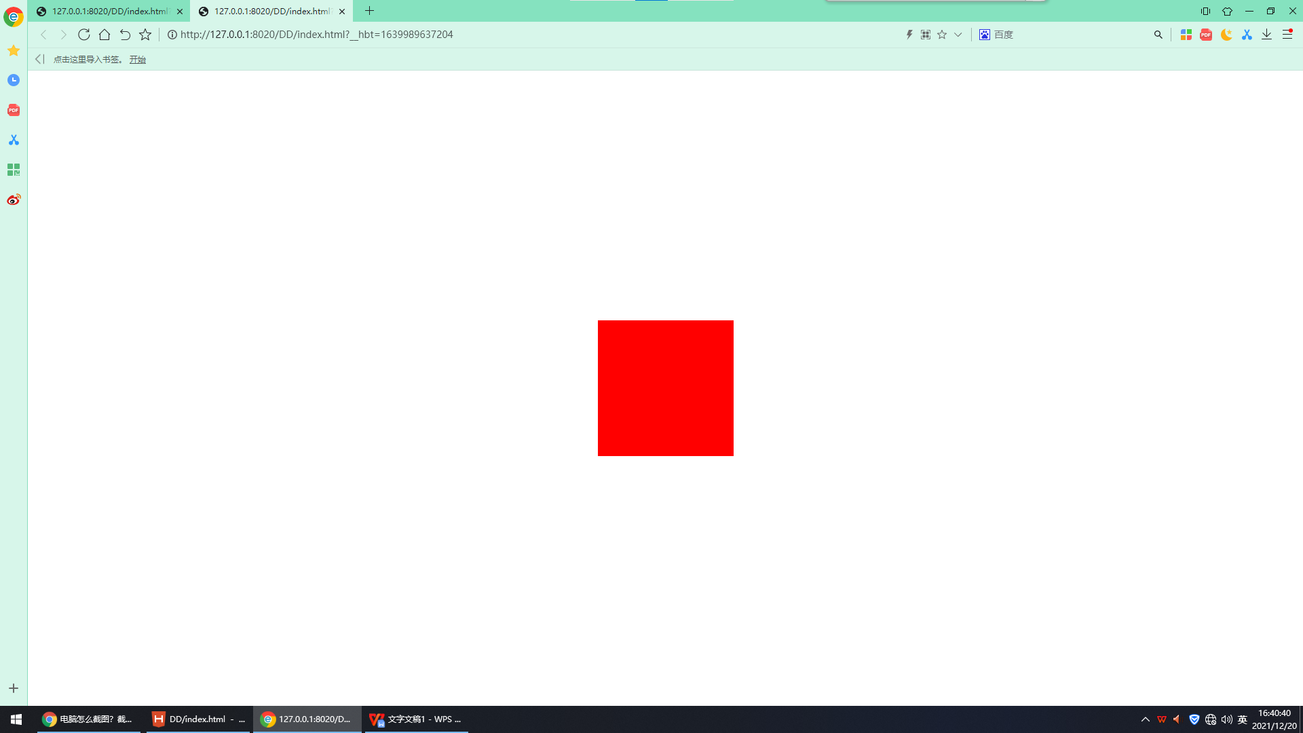Viewport: 1303px width, 733px height.
Task: Close the first index.html tab
Action: [180, 12]
